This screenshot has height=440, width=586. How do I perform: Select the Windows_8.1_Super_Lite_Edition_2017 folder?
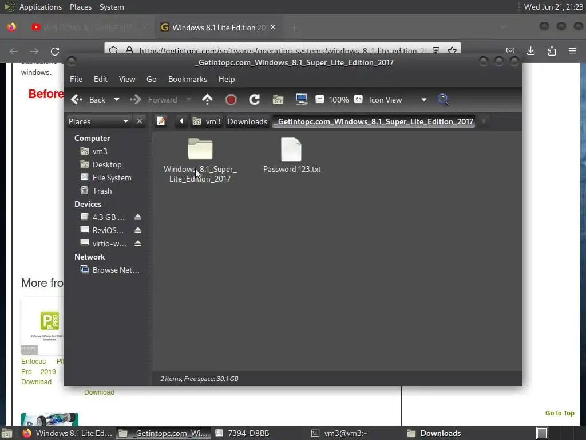coord(200,160)
